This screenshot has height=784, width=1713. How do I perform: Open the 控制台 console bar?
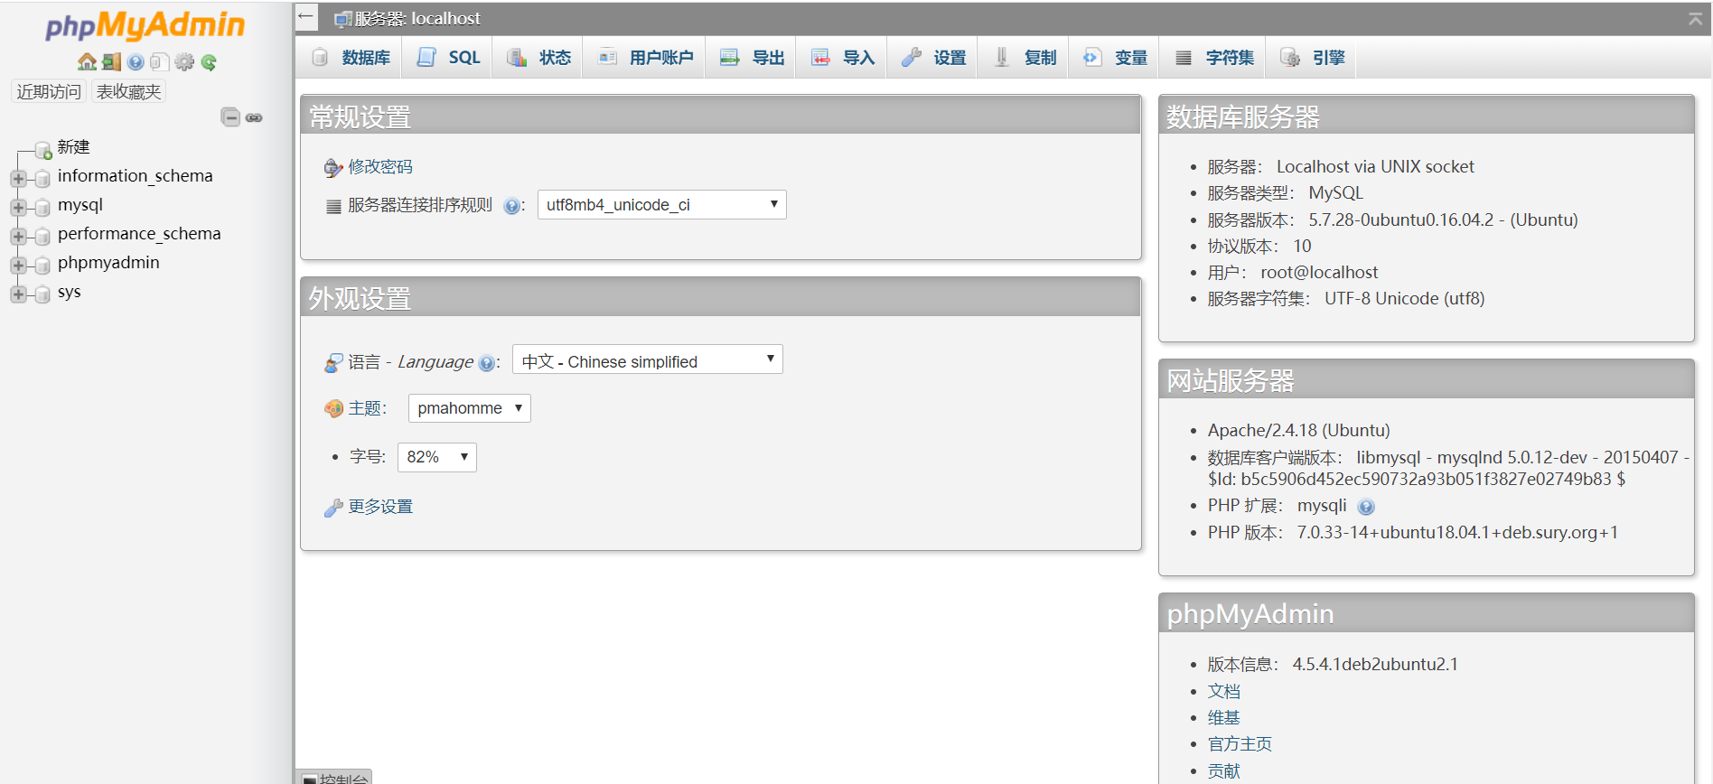[334, 778]
